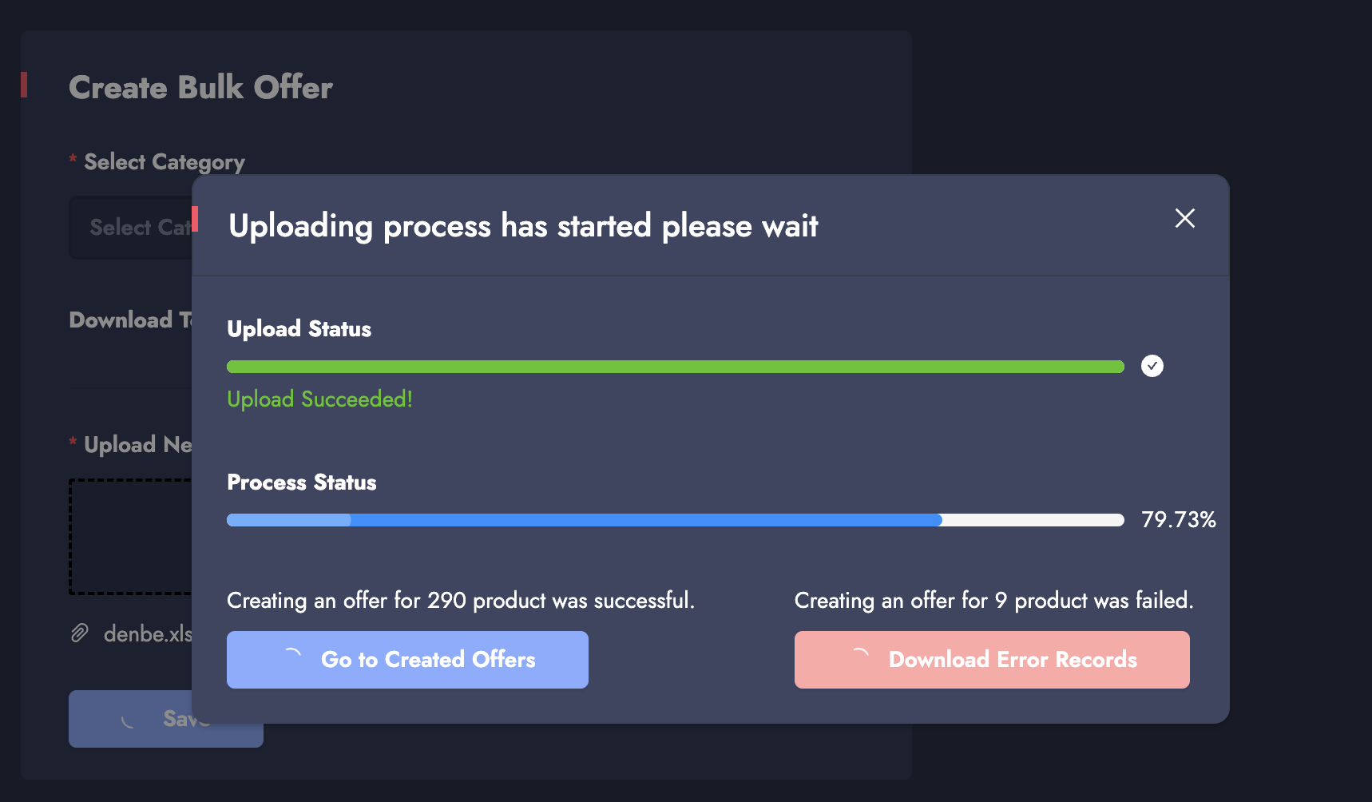Click the Upload Succeeded! message

[x=319, y=399]
